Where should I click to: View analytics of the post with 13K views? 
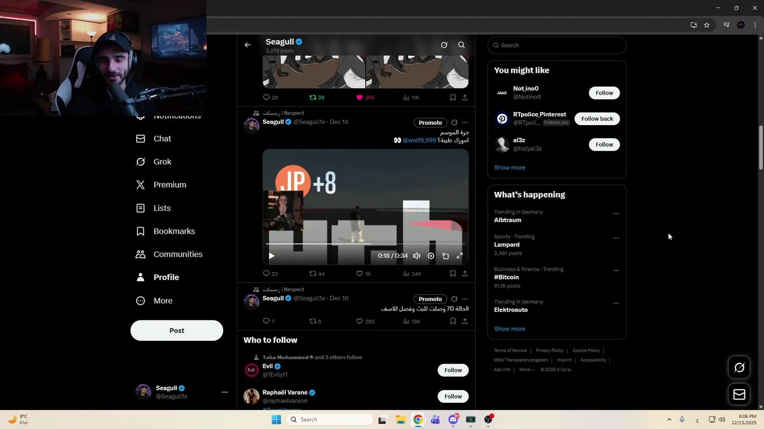click(412, 321)
